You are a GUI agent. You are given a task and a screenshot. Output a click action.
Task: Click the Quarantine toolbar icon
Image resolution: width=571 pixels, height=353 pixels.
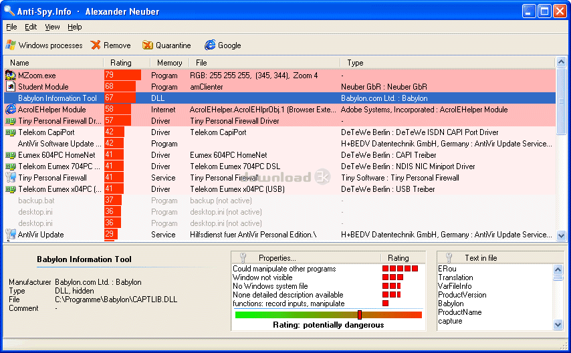point(146,45)
